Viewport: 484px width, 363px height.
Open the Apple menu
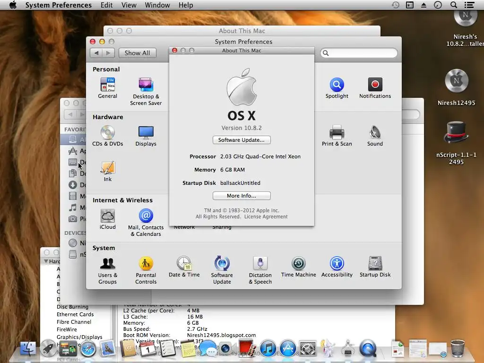(x=13, y=5)
